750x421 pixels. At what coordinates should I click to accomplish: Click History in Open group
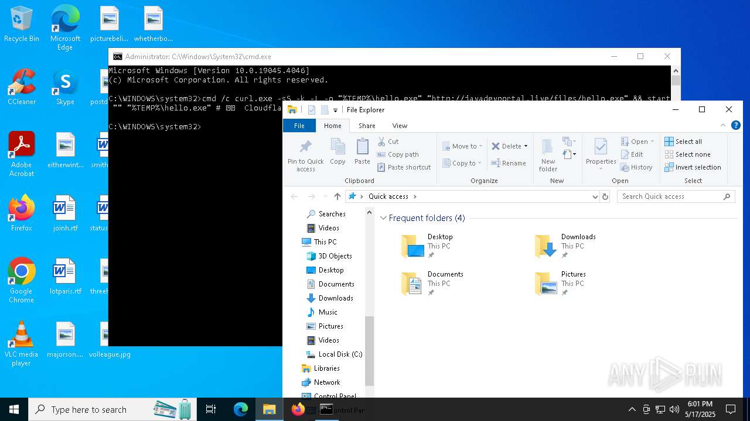point(636,167)
